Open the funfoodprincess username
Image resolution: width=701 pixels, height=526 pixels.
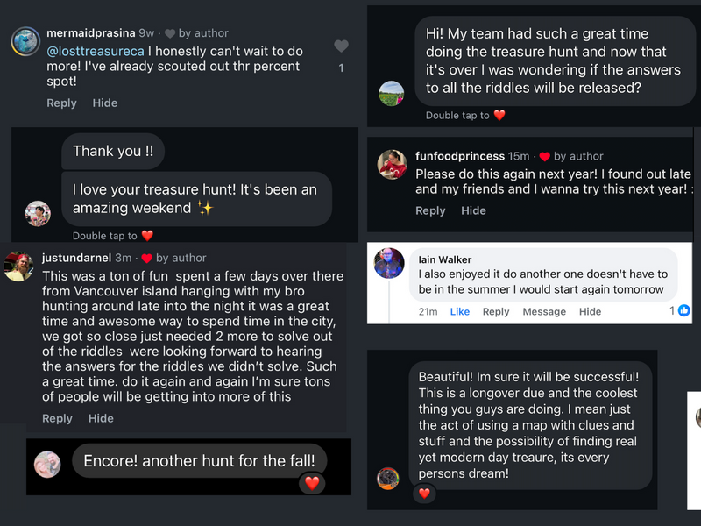[x=460, y=156]
